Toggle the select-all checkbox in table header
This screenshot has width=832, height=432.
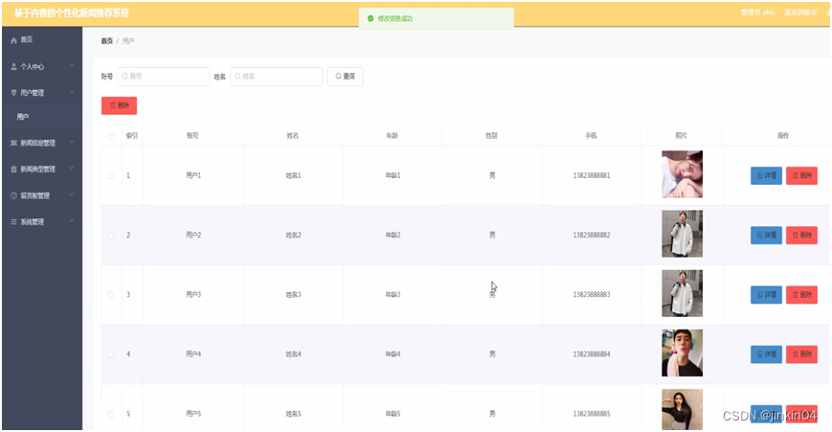[111, 136]
